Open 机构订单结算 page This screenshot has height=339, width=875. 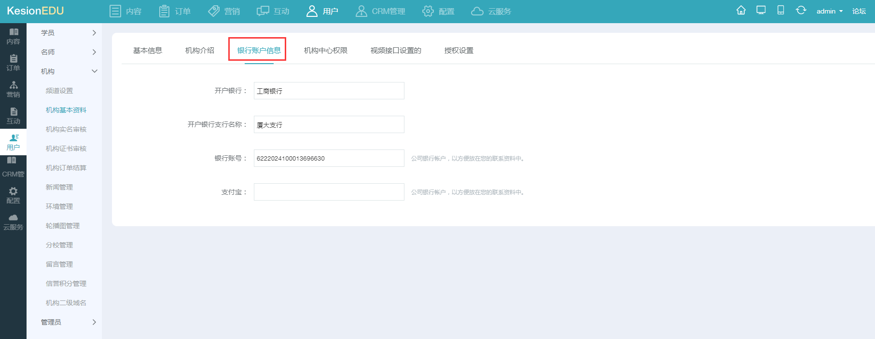pos(66,168)
